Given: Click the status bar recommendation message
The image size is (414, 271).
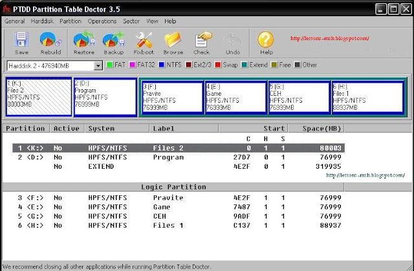Looking at the screenshot, I should [107, 266].
